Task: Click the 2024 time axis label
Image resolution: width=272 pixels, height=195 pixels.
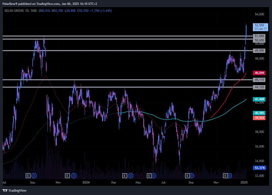Action: pos(86,182)
